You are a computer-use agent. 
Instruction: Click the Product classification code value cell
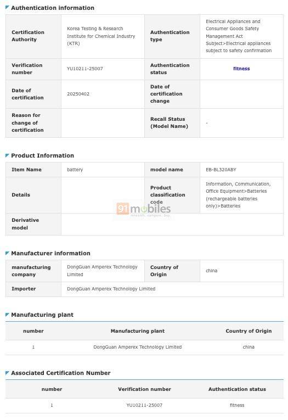point(241,195)
